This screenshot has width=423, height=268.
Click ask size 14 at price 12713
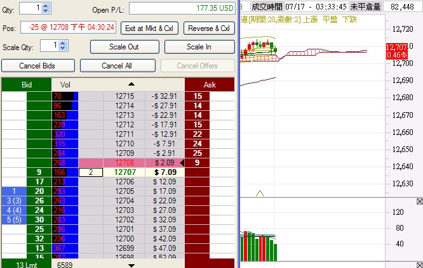(197, 115)
